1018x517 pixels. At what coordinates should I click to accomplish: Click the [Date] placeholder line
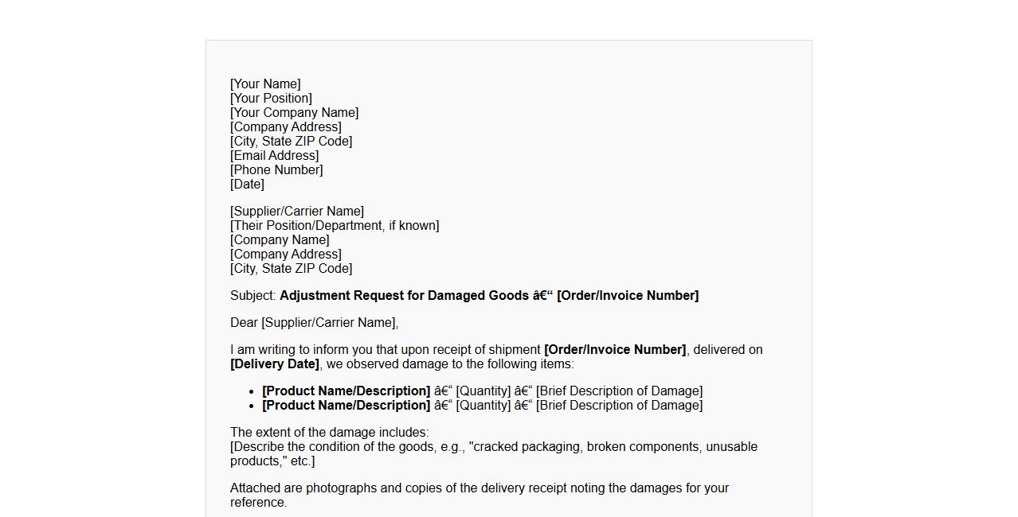click(x=247, y=185)
